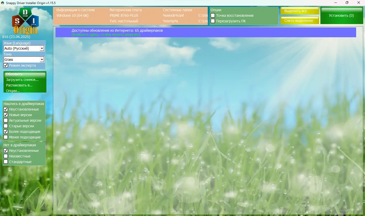Open the Язык (Language) dropdown
365x216 pixels.
click(x=24, y=48)
